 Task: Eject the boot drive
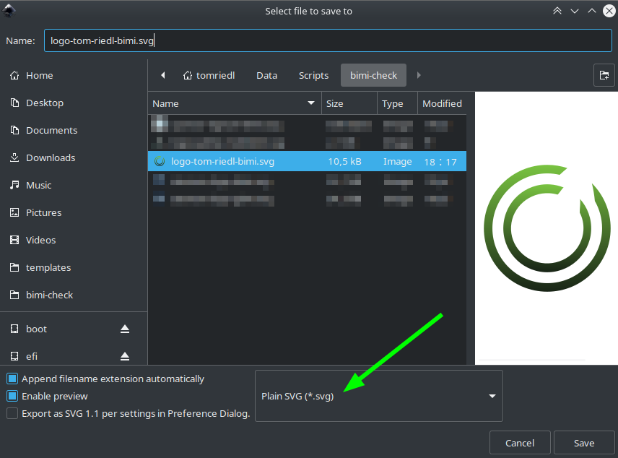point(124,329)
